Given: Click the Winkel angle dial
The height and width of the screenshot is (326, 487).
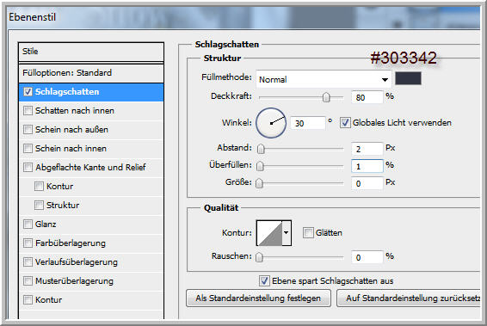Looking at the screenshot, I should pos(271,123).
